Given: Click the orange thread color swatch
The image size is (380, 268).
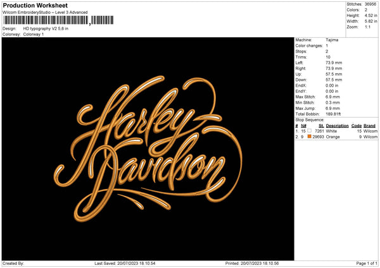Looking at the screenshot, I should coord(309,137).
